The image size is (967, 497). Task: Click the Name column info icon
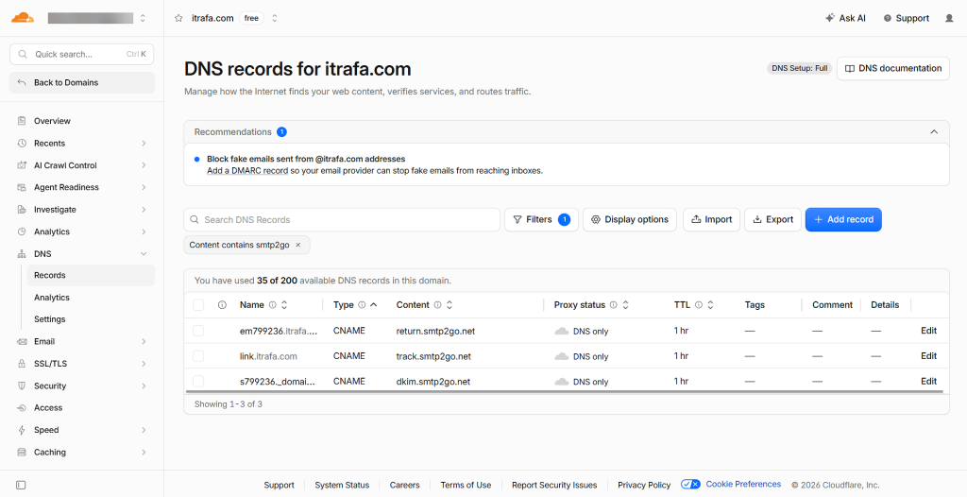pos(272,305)
